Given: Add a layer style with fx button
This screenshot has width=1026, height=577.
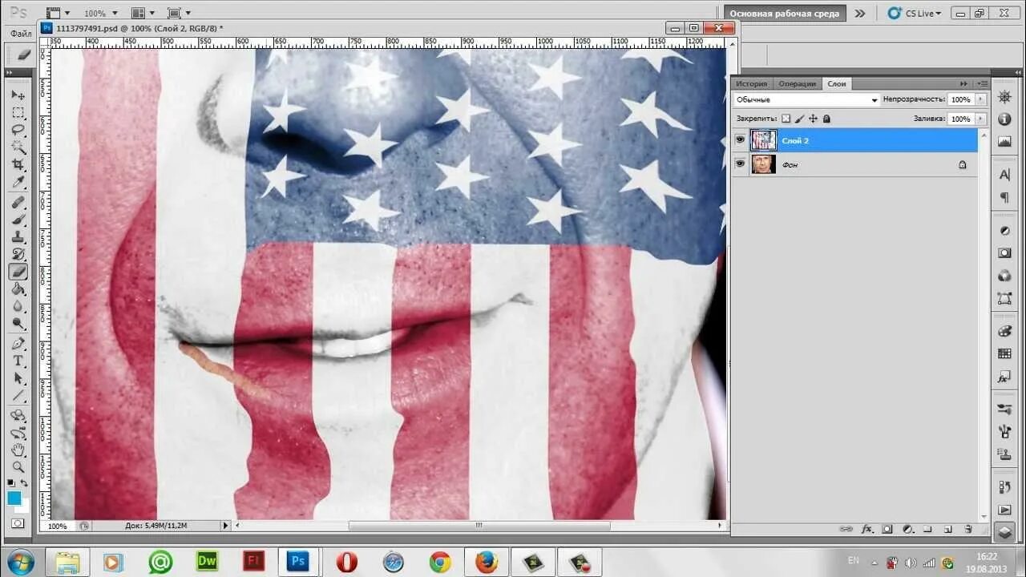Looking at the screenshot, I should (x=867, y=529).
